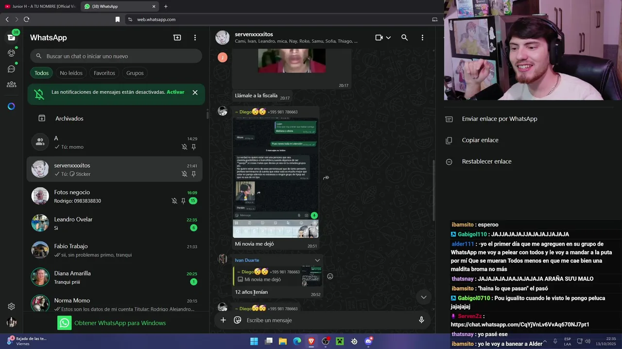Open group info from servenxxxxitos header avatar
The image size is (622, 349).
tap(223, 37)
